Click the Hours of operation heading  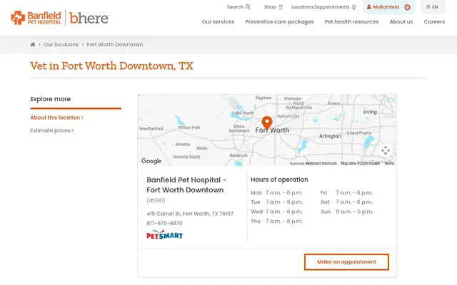279,180
